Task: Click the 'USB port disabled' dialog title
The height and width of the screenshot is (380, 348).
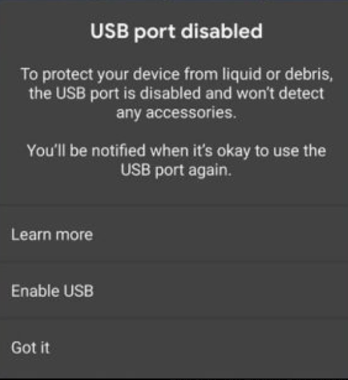Action: click(176, 31)
